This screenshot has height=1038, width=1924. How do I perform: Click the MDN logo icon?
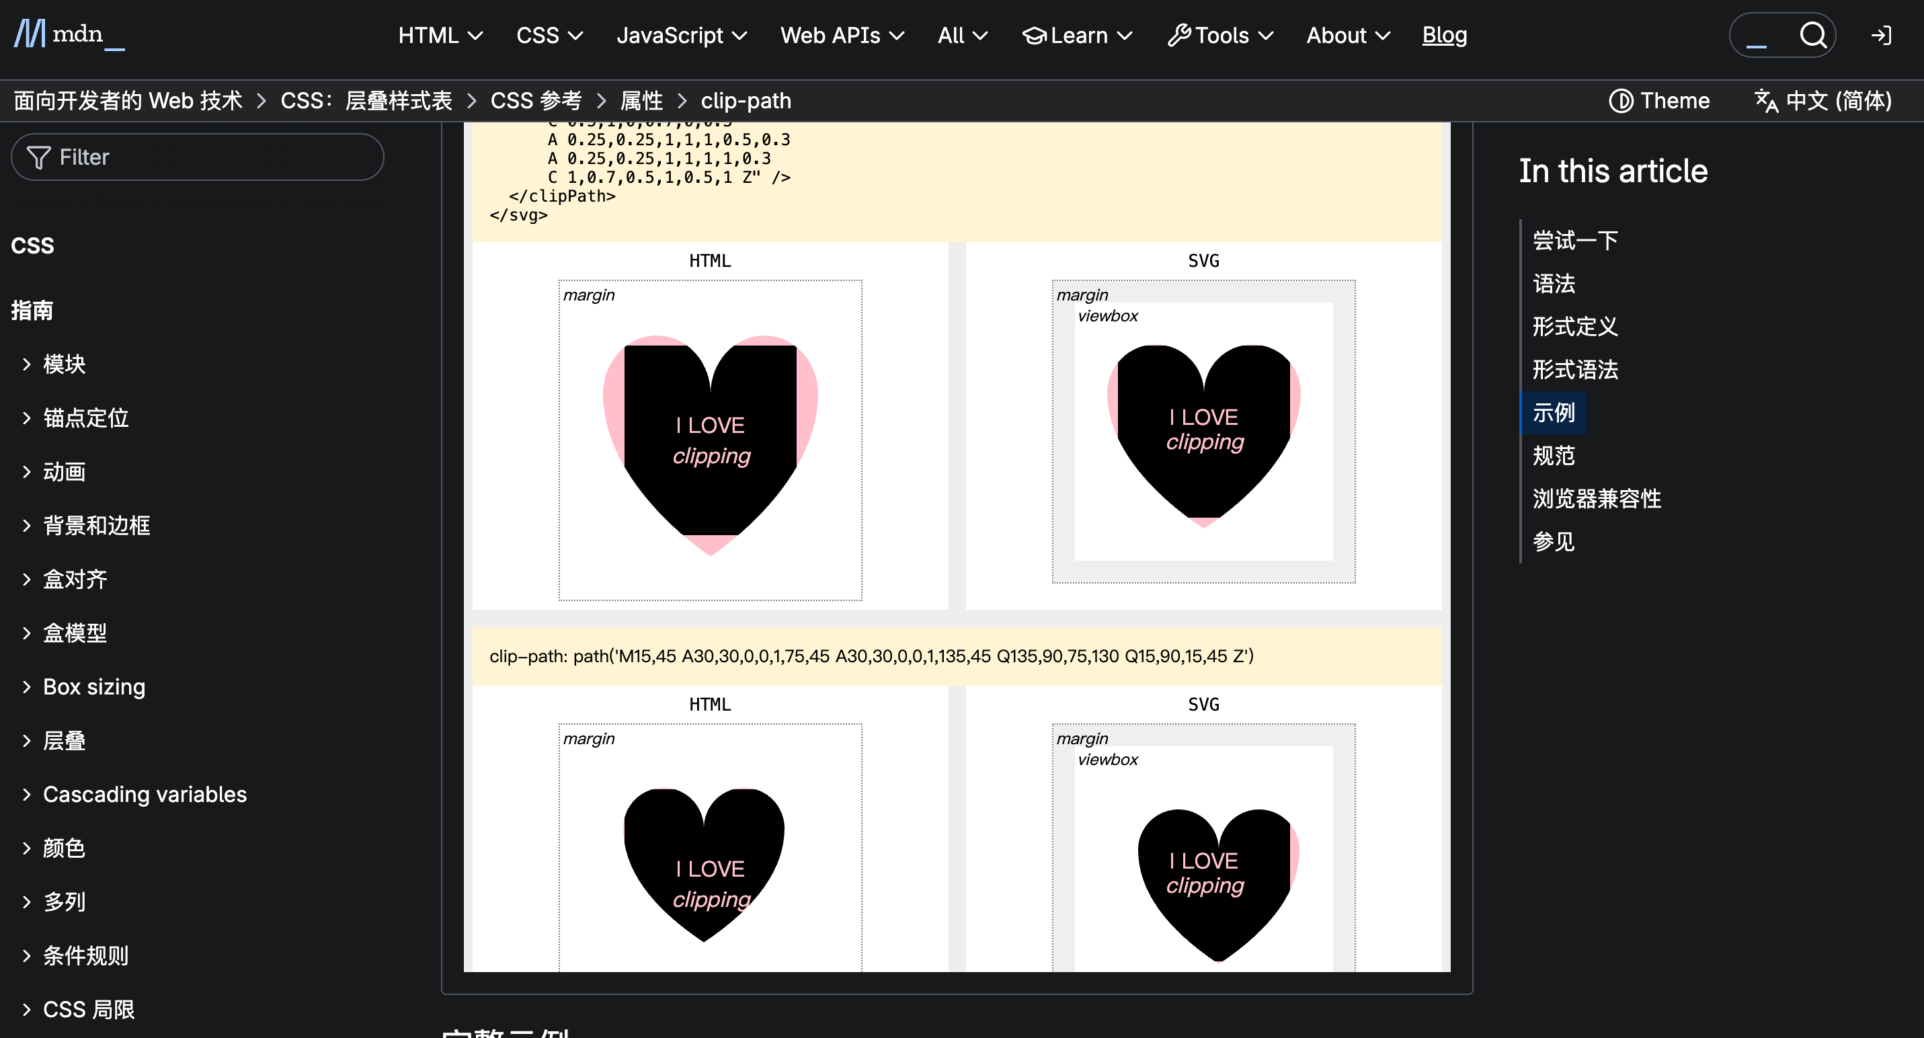click(x=30, y=34)
